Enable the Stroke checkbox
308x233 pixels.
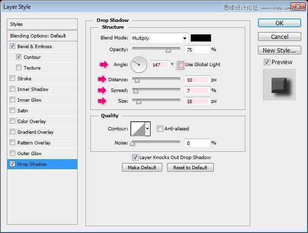coord(12,78)
